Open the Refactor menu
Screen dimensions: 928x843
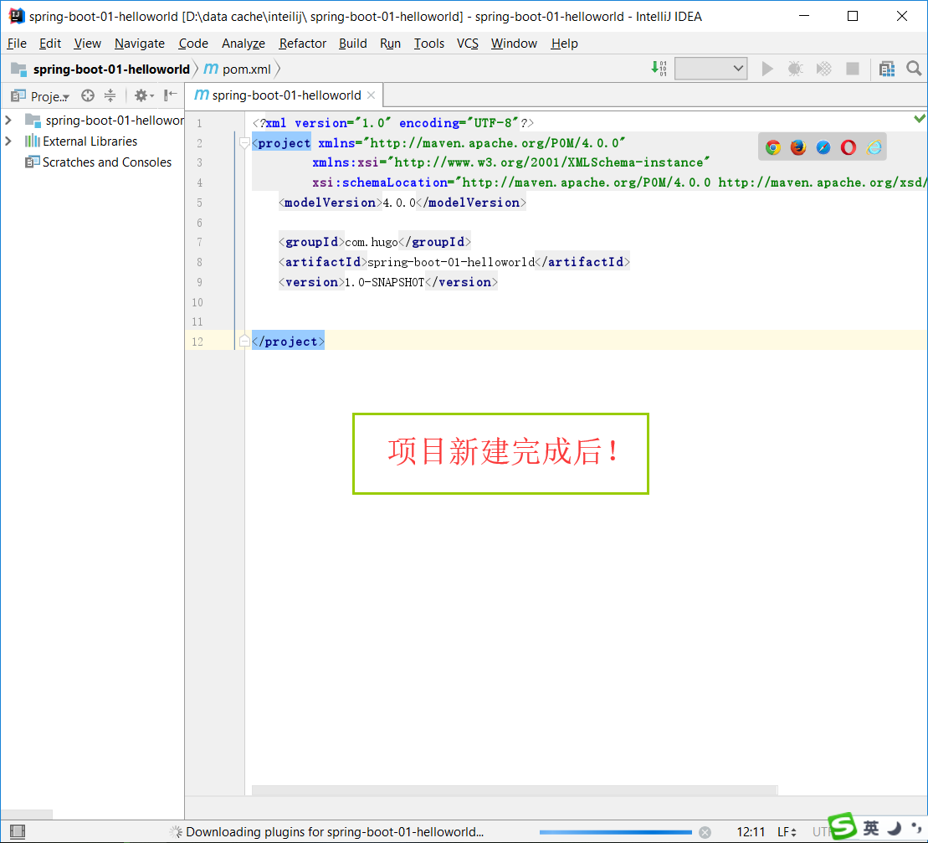click(302, 44)
